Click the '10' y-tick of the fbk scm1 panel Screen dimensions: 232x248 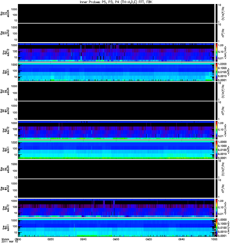(15, 232)
